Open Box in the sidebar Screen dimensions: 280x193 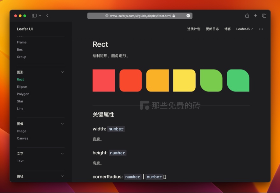(x=20, y=50)
